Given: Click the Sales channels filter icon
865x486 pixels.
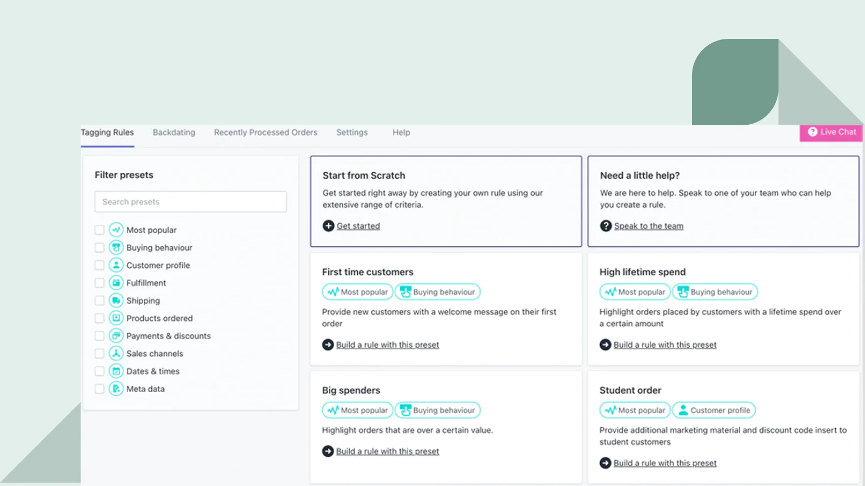Looking at the screenshot, I should tap(116, 353).
